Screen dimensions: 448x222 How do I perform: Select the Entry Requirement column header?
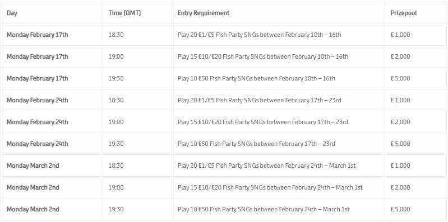coord(204,13)
